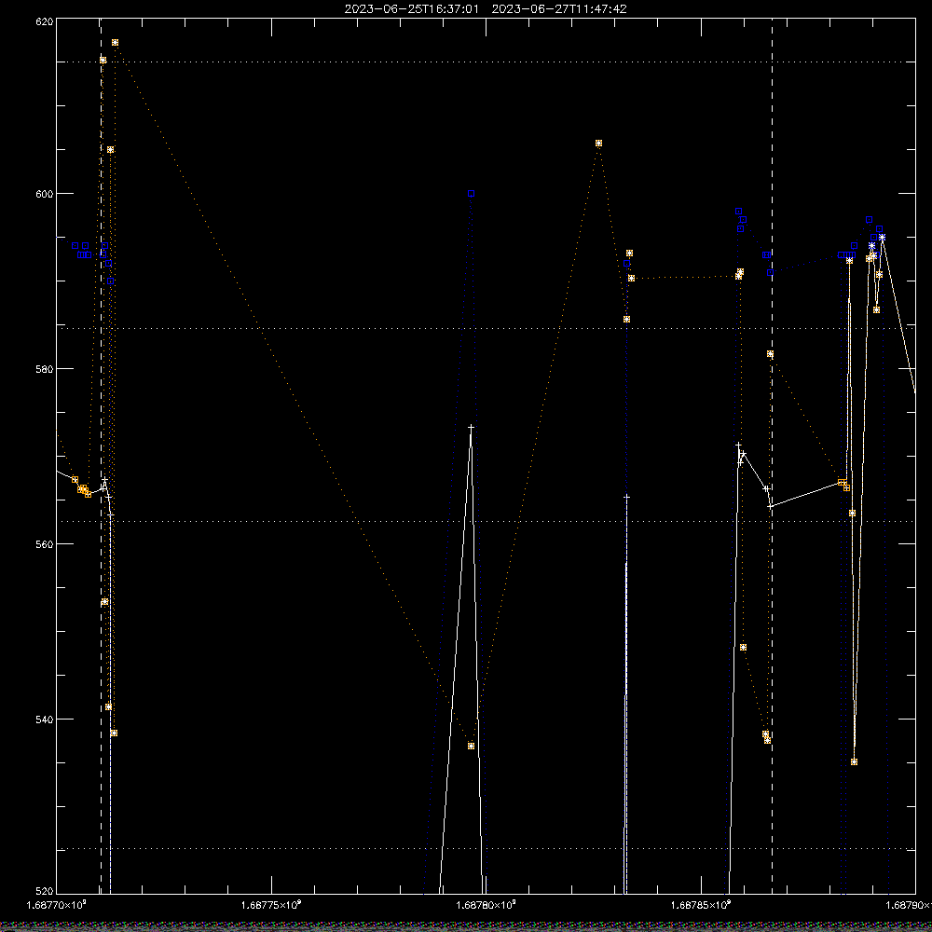Pick the white plus marker at the 573 peak
932x932 pixels.
472,428
